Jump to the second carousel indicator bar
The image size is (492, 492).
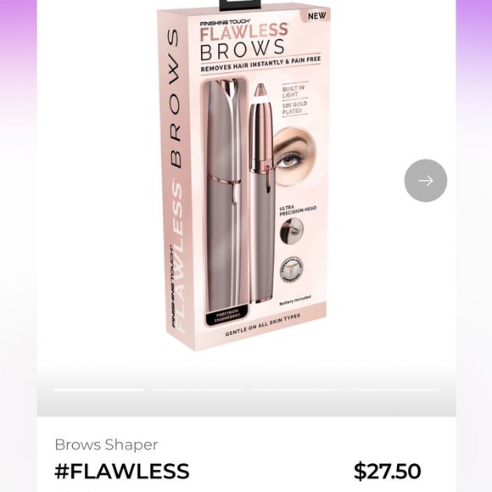tap(197, 389)
